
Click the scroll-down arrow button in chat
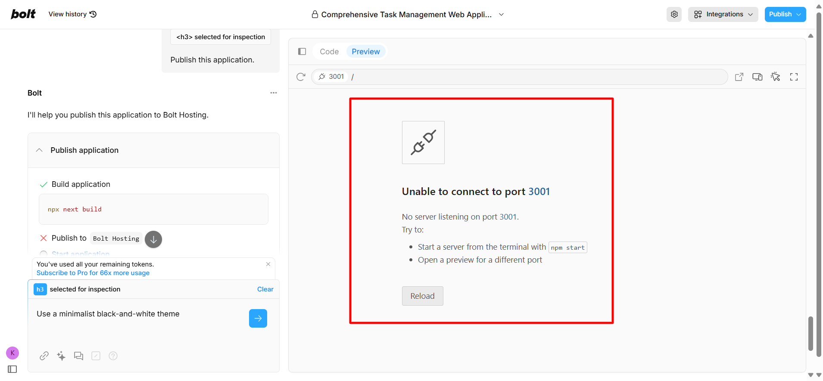[x=153, y=239]
